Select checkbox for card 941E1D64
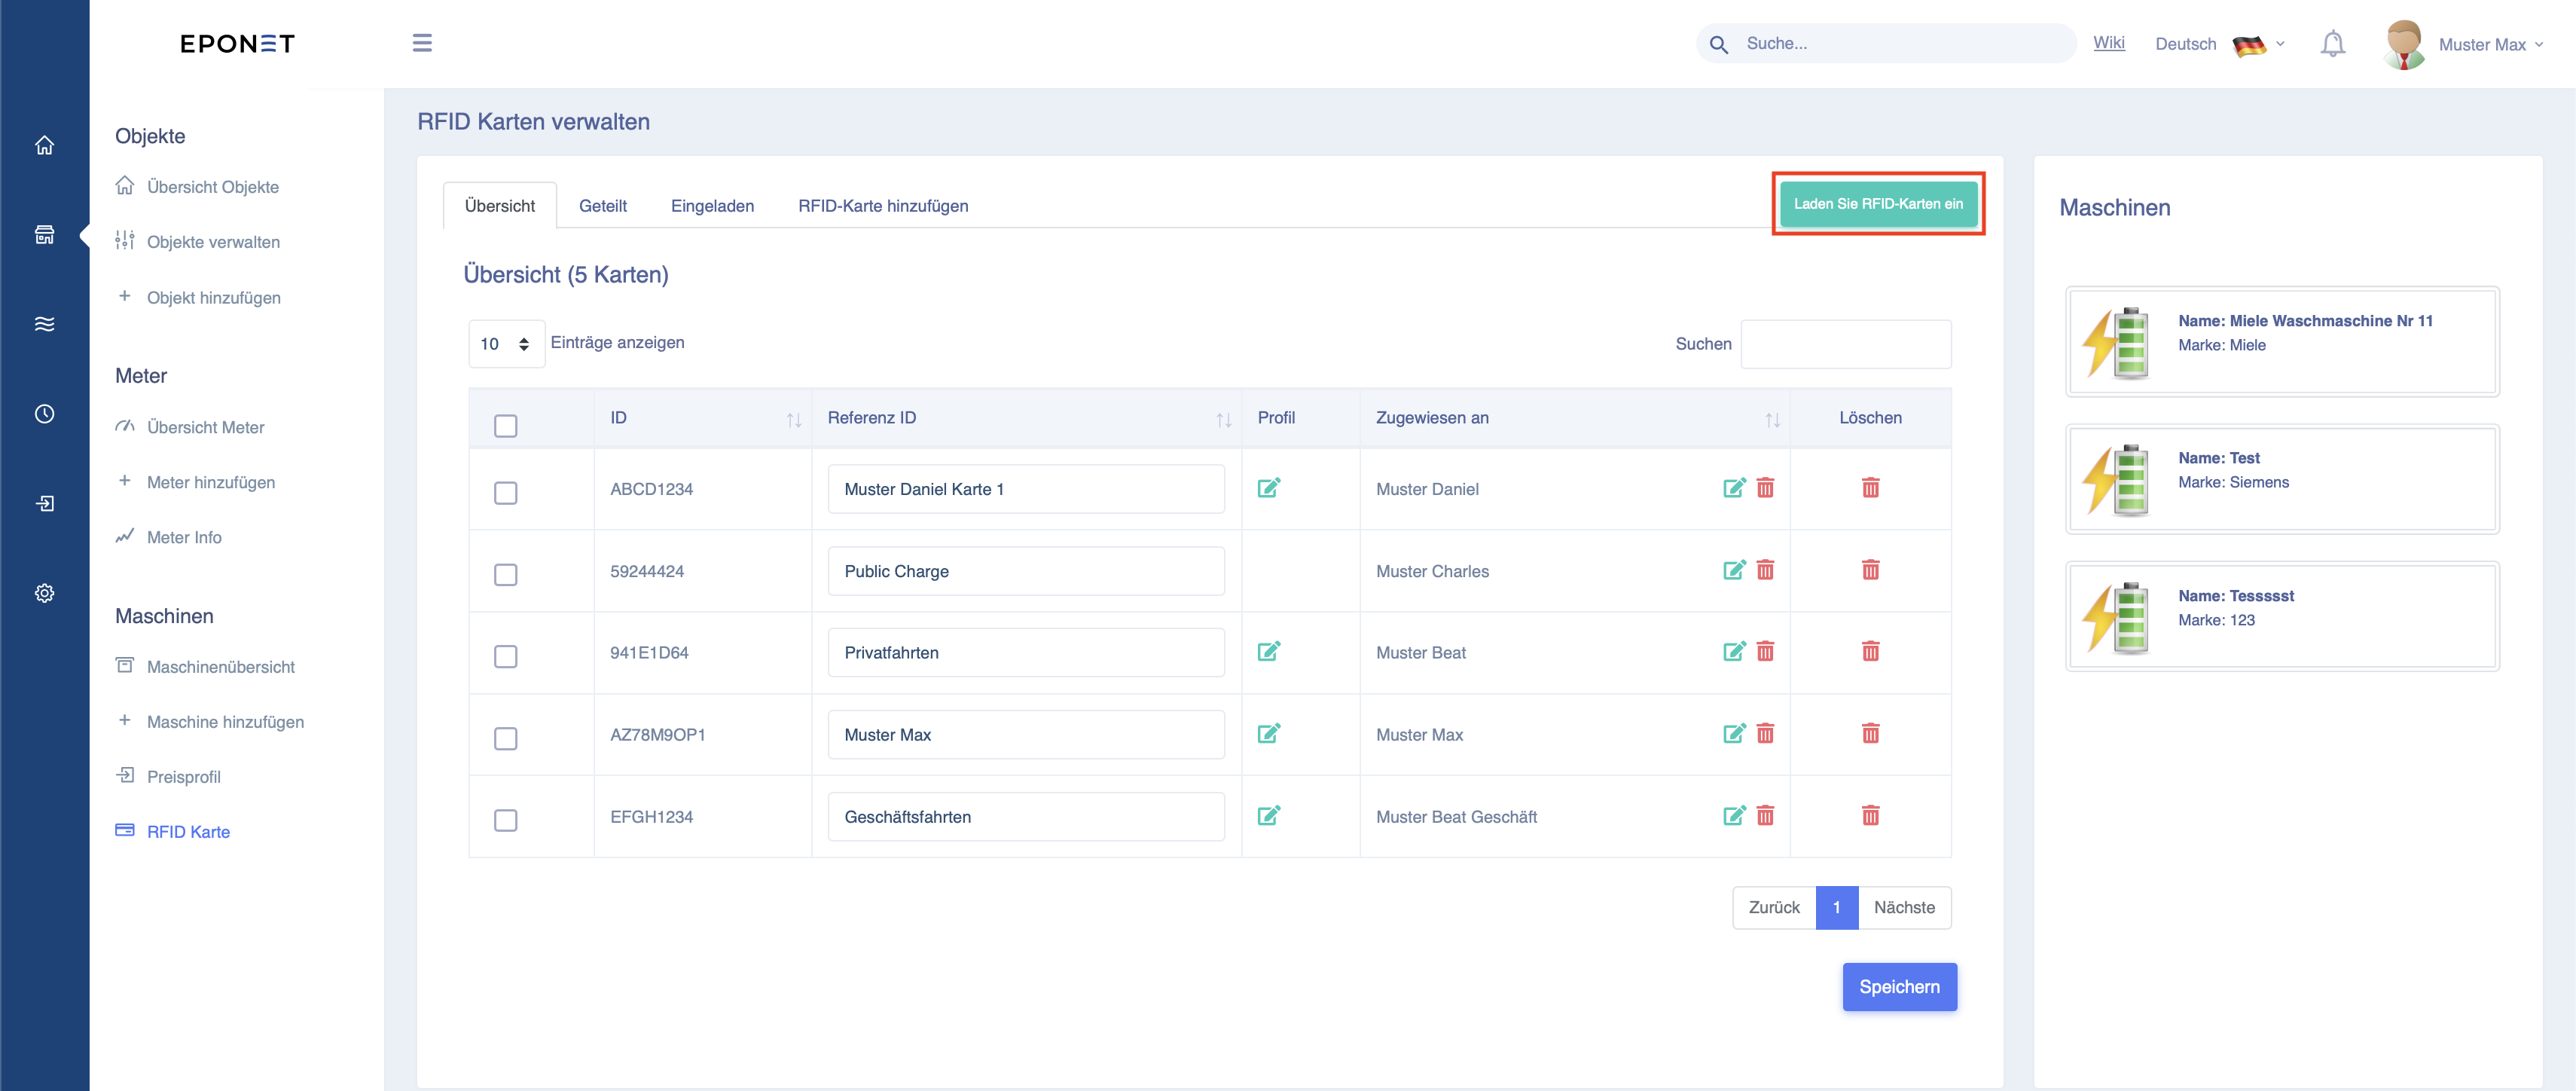The width and height of the screenshot is (2576, 1091). pos(505,656)
